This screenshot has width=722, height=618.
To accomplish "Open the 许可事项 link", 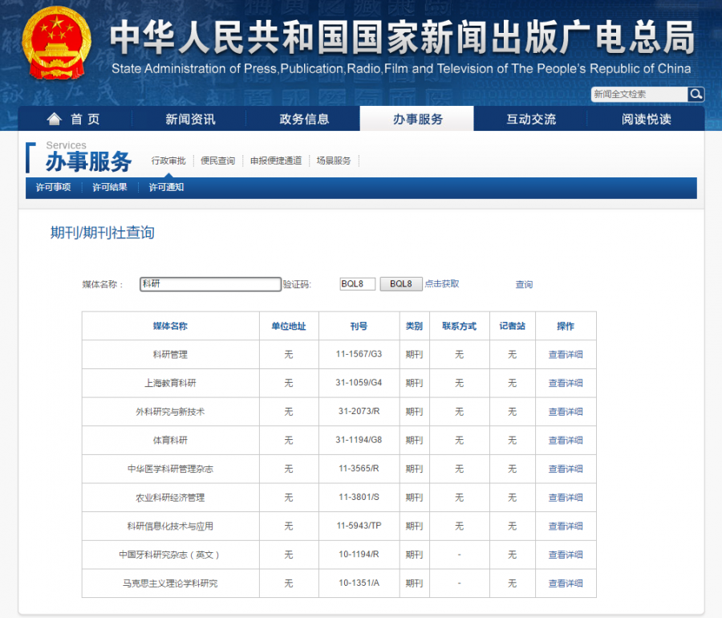I will point(54,187).
